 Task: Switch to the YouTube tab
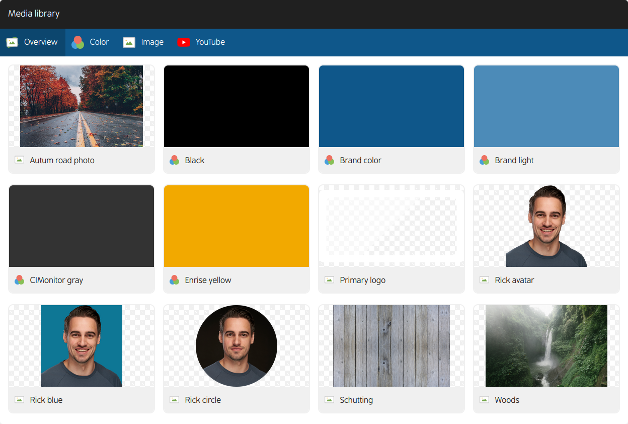pyautogui.click(x=201, y=42)
